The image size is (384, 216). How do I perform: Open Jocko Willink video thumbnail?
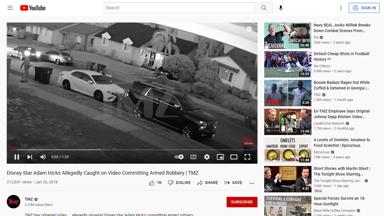click(x=288, y=36)
